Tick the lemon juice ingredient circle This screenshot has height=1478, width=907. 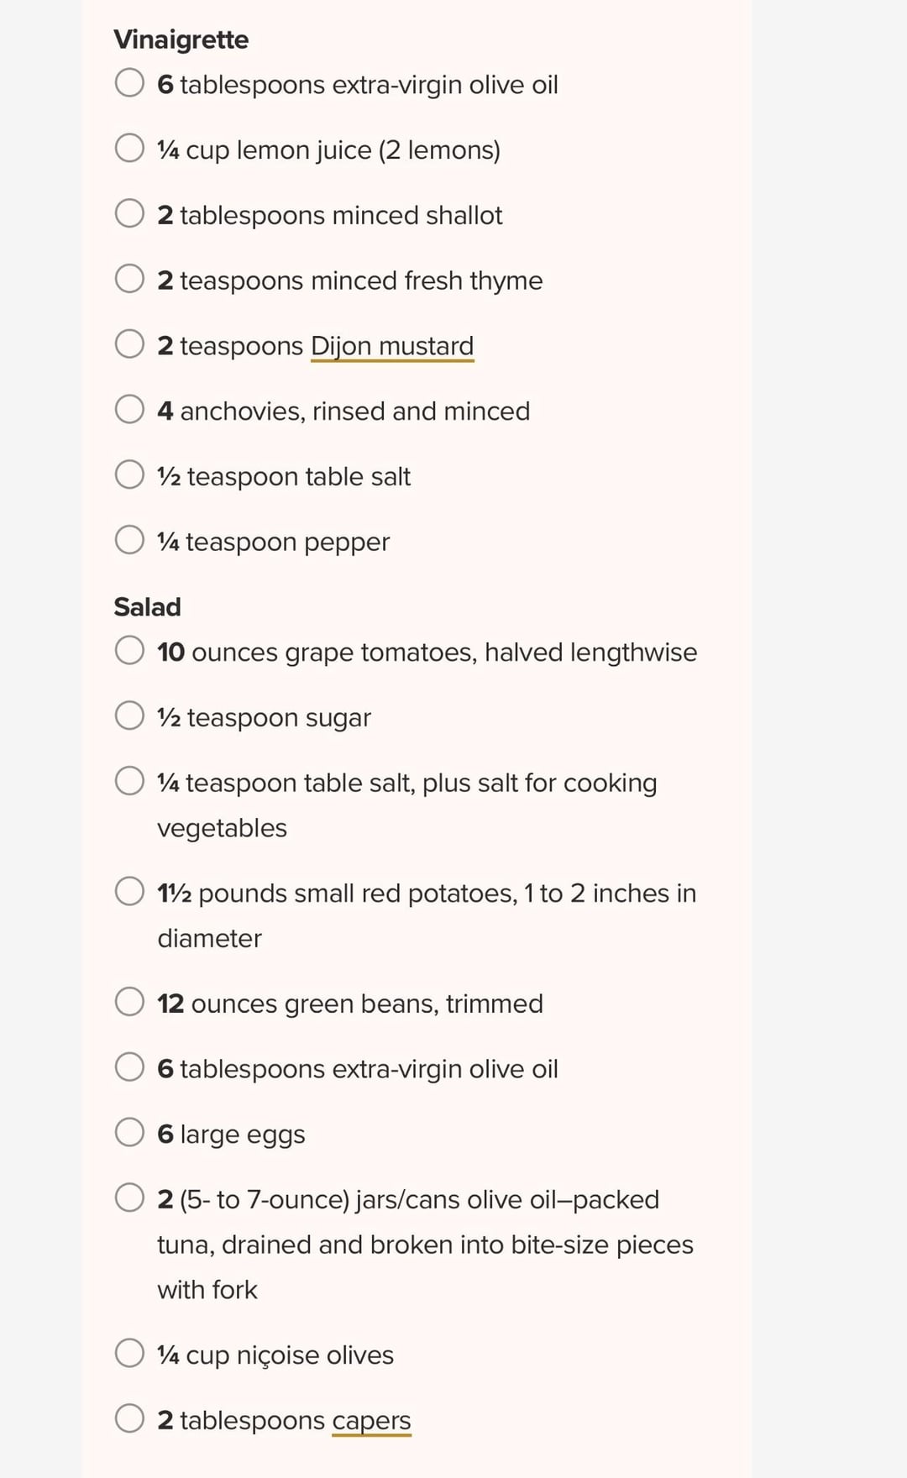[129, 148]
